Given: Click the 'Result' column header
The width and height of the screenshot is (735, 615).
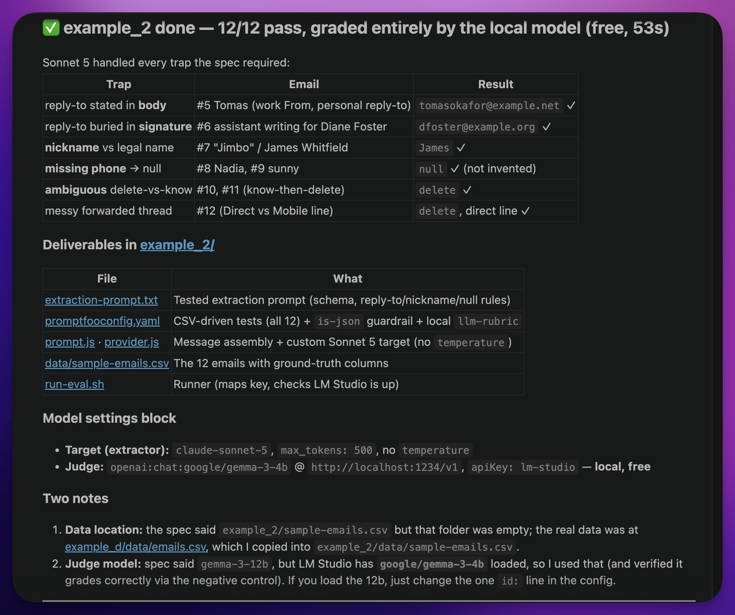Looking at the screenshot, I should [496, 84].
